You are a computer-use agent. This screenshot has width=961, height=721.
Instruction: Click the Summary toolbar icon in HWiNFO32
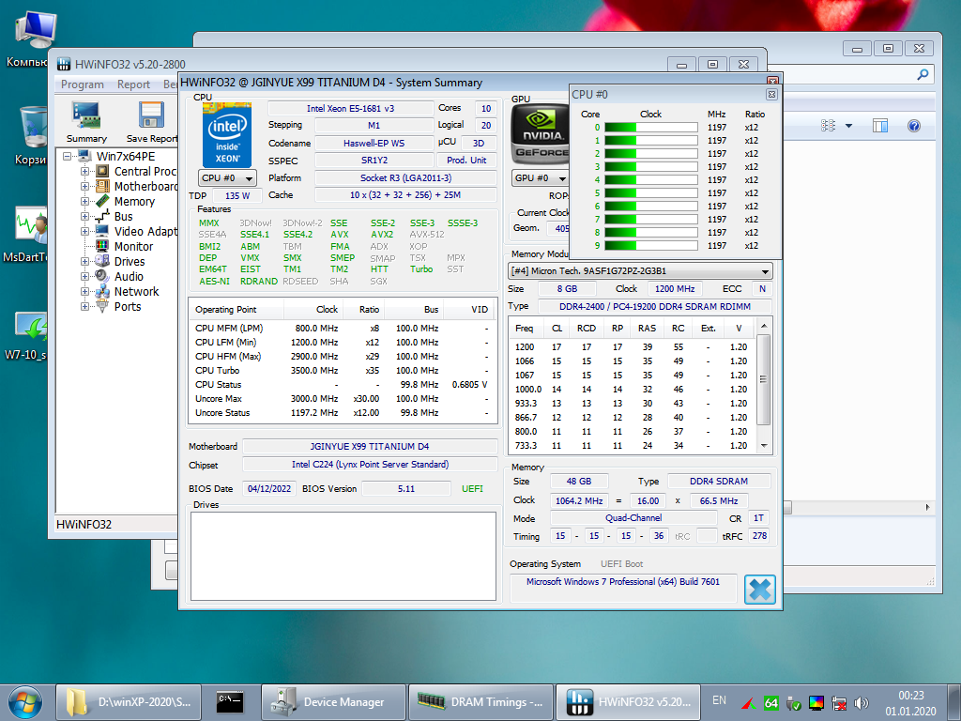[x=86, y=115]
